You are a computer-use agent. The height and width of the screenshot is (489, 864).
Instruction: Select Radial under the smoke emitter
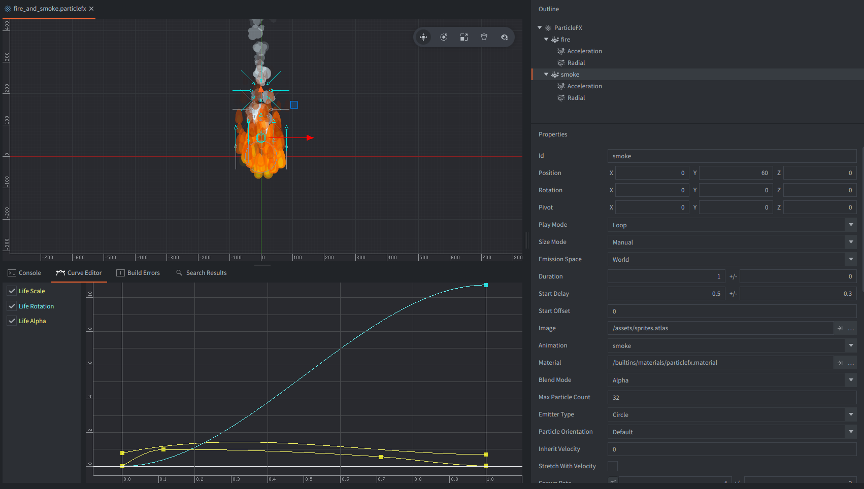click(x=576, y=98)
